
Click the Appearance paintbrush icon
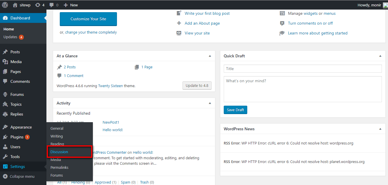[x=5, y=127]
